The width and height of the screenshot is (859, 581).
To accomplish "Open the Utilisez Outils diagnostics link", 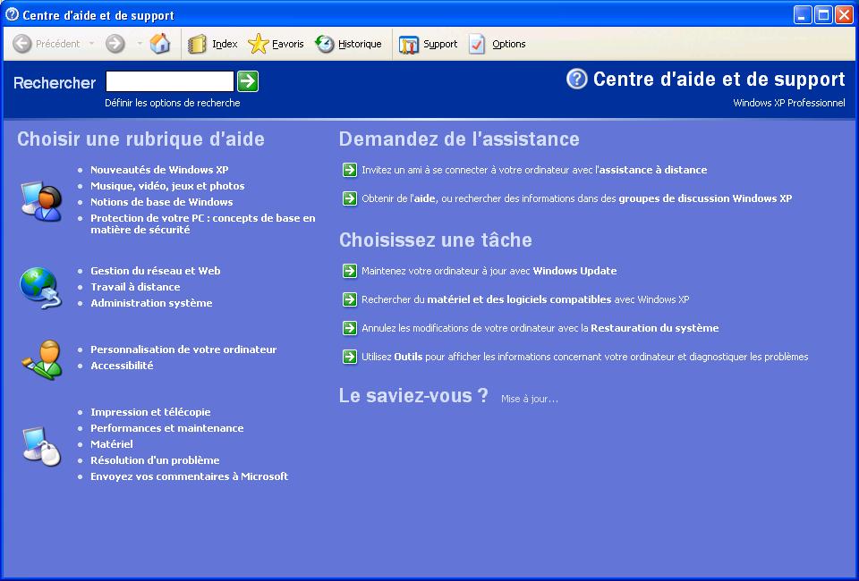I will coord(585,357).
